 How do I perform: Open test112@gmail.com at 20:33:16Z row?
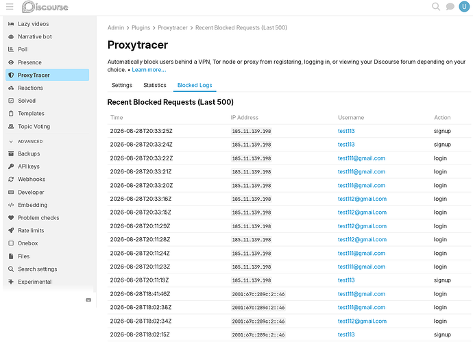tap(362, 199)
